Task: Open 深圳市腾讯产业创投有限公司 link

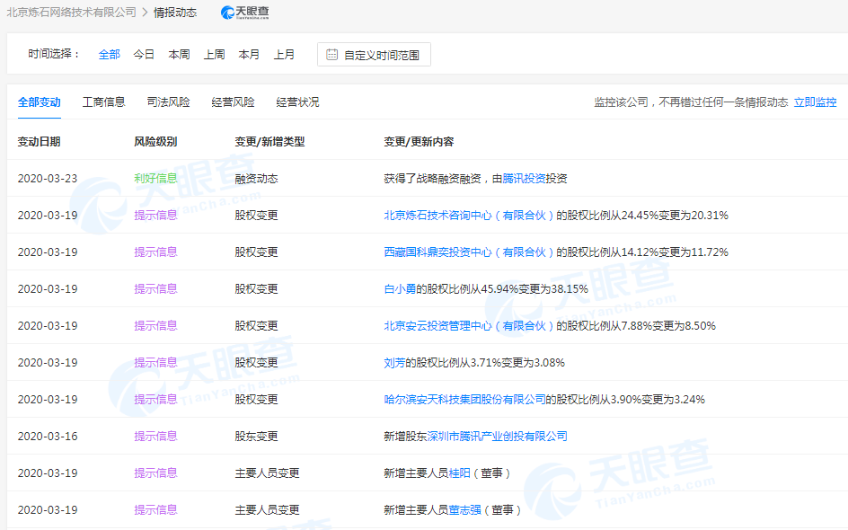Action: click(x=497, y=436)
